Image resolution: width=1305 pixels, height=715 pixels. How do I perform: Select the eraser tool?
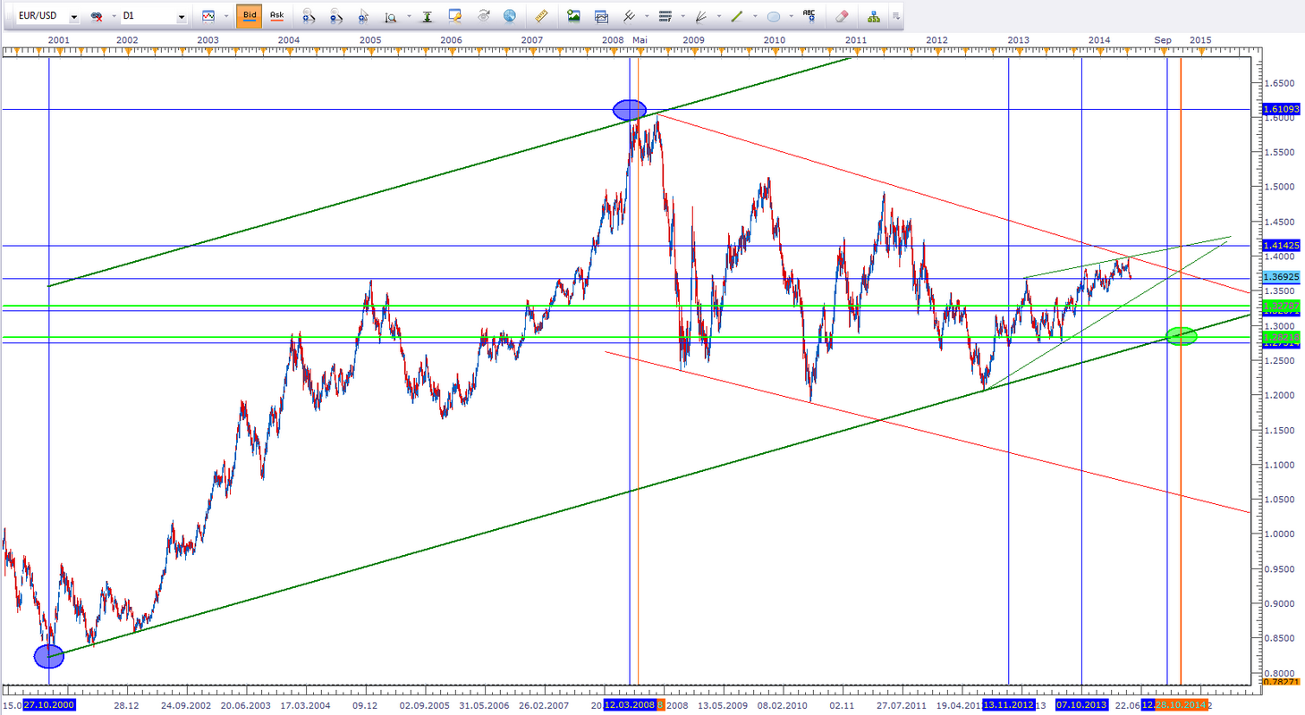click(x=841, y=16)
